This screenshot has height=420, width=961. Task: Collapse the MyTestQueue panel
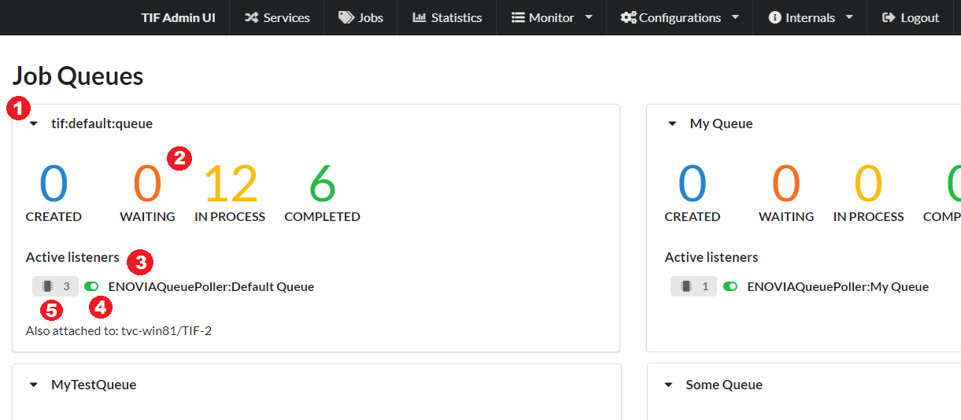tap(34, 385)
